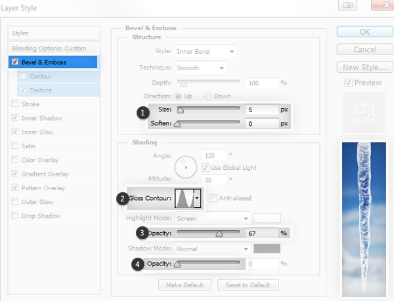This screenshot has height=301, width=394.
Task: Select Blending Options: Custom in the list
Action: coord(49,49)
